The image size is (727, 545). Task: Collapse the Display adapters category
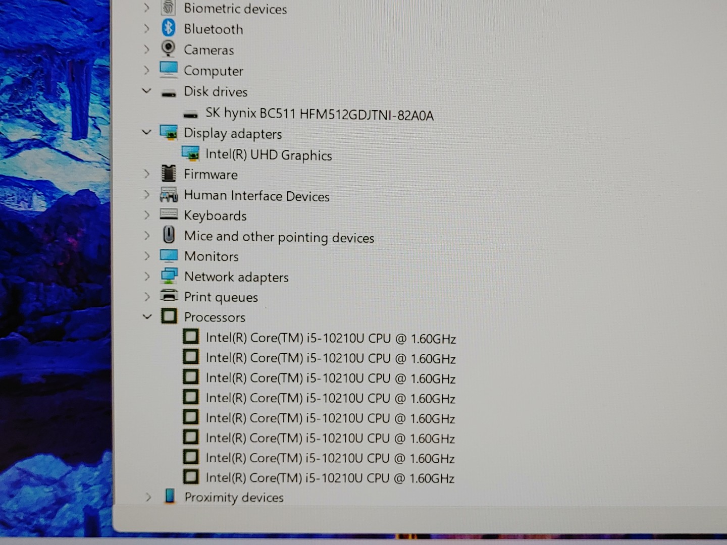tap(147, 132)
